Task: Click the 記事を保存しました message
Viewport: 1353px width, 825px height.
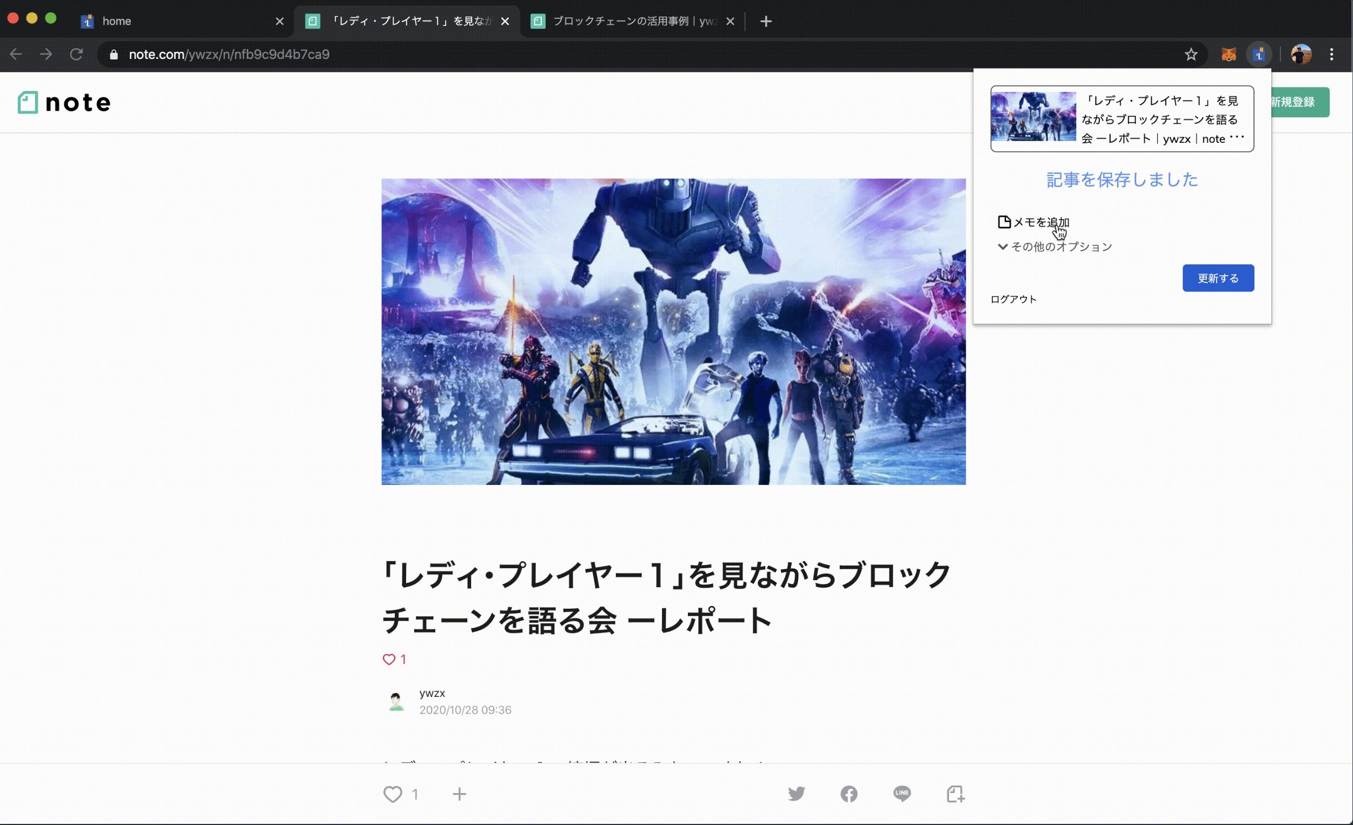Action: pos(1122,180)
